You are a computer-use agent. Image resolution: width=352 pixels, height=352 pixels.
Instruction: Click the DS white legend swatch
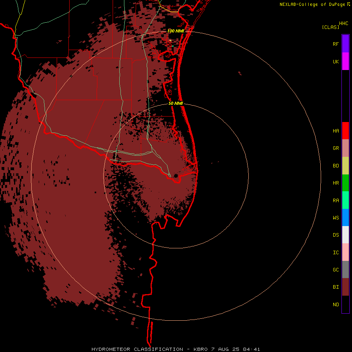tap(345, 235)
